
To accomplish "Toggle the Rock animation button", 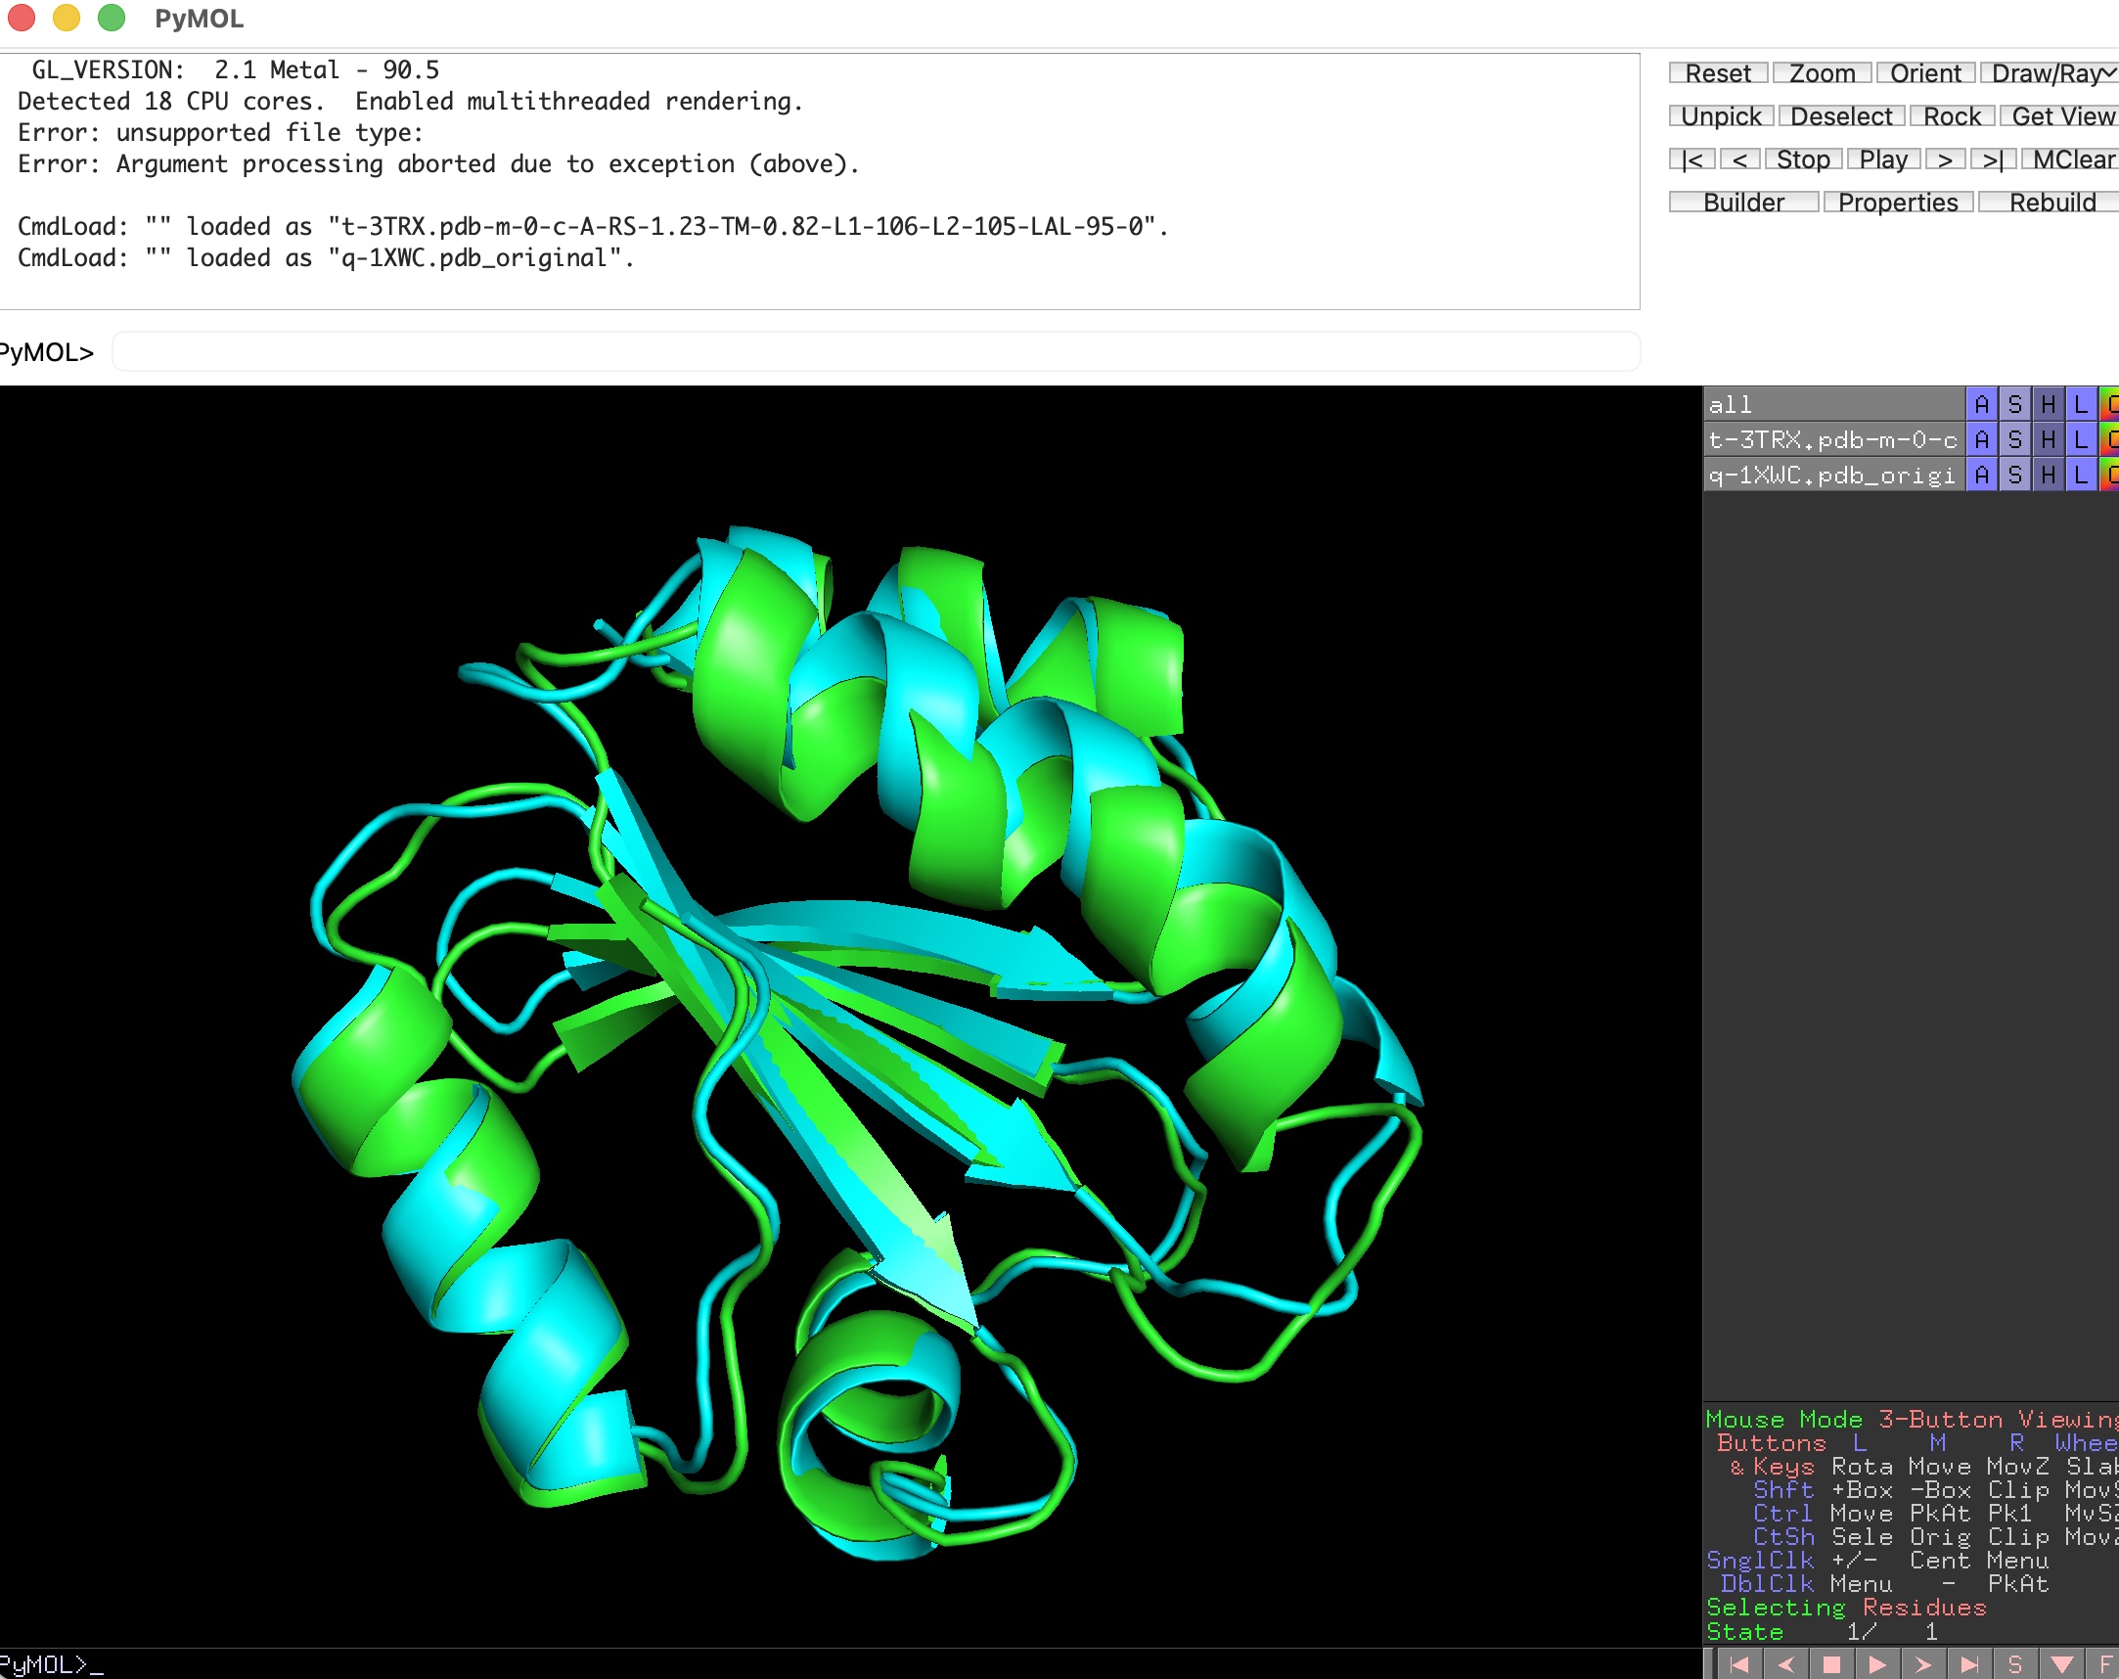I will tap(1952, 117).
